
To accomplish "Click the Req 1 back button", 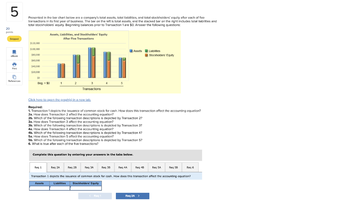I will [95, 196].
